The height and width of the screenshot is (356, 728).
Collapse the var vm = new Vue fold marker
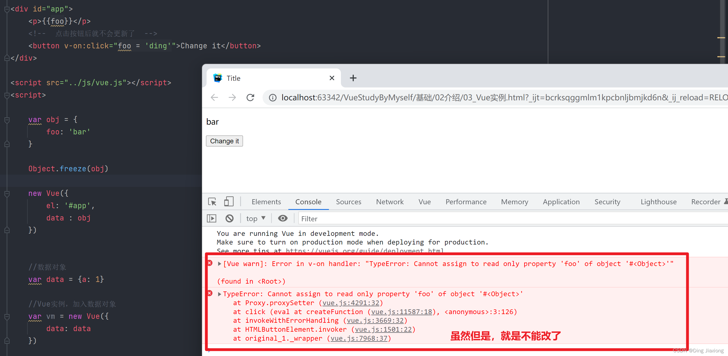click(7, 317)
